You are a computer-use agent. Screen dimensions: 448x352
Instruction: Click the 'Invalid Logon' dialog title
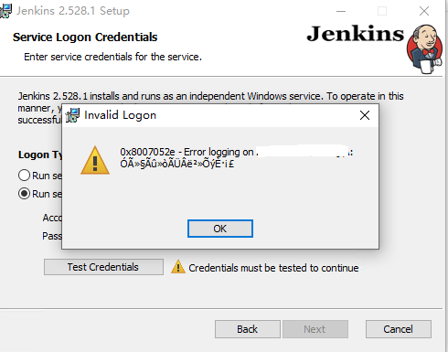(x=120, y=115)
